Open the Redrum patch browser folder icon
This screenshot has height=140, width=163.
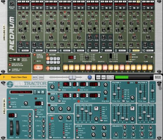click(x=15, y=59)
